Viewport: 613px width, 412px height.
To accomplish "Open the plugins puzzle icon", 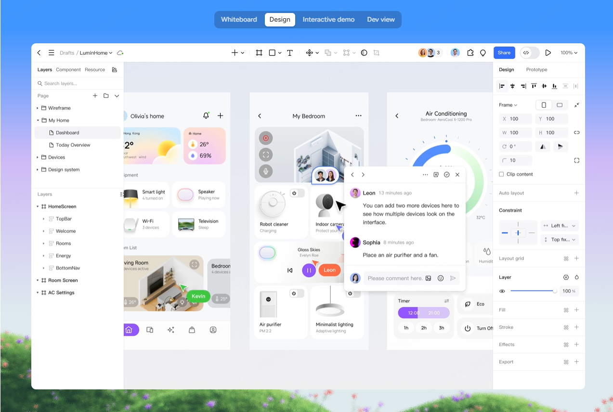I will [x=470, y=53].
